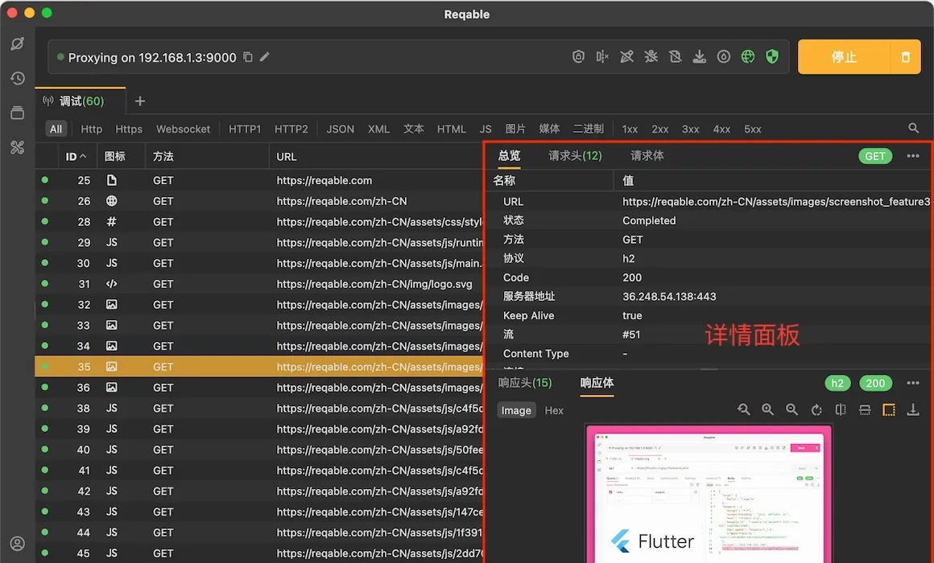Switch to the 调试(60) session tab

(81, 101)
